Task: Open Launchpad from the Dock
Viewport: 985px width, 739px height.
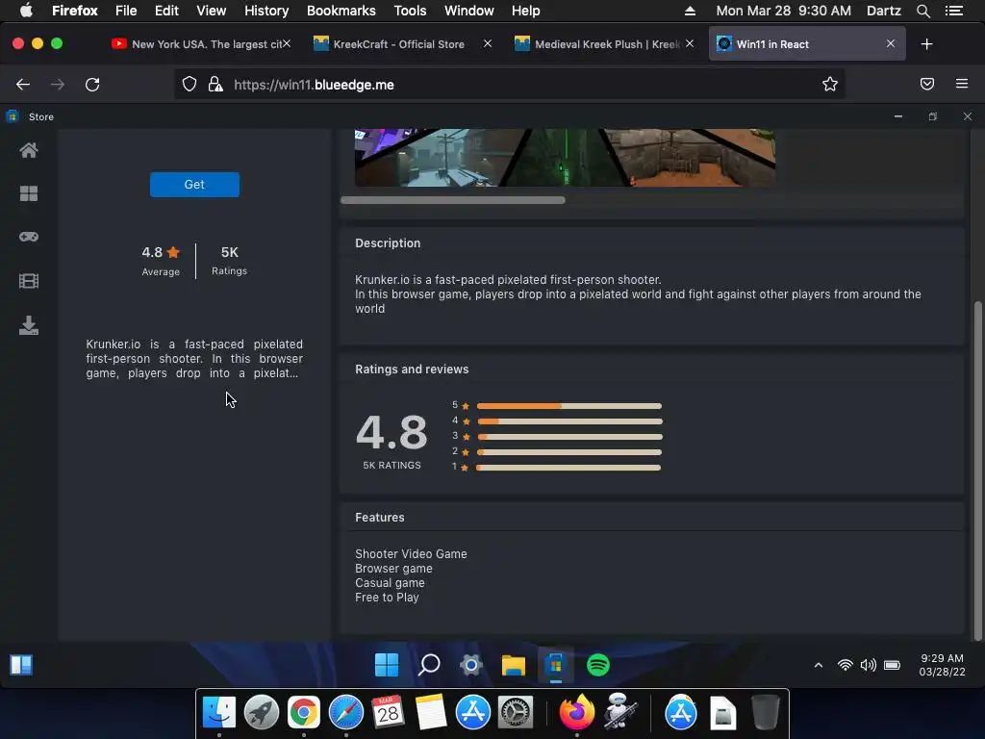Action: pos(262,713)
